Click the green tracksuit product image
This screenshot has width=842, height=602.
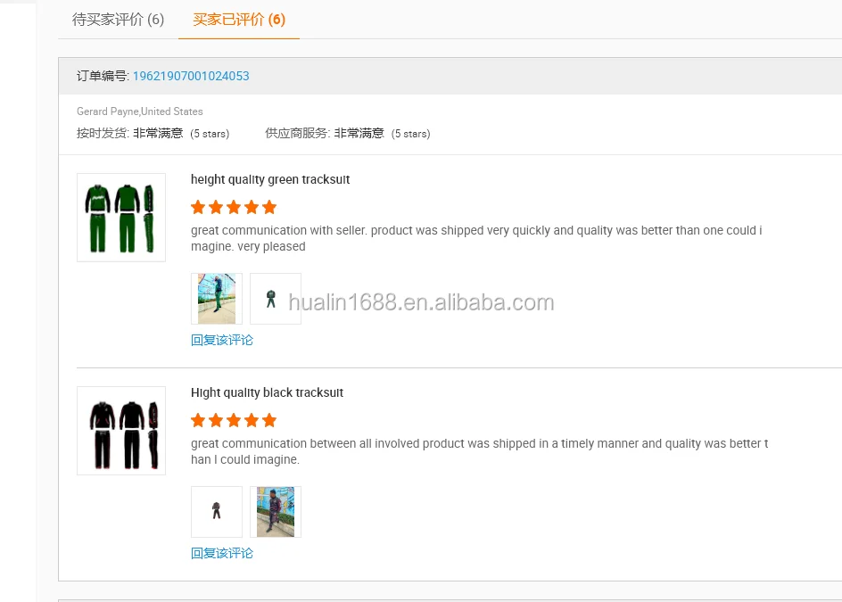[x=121, y=218]
